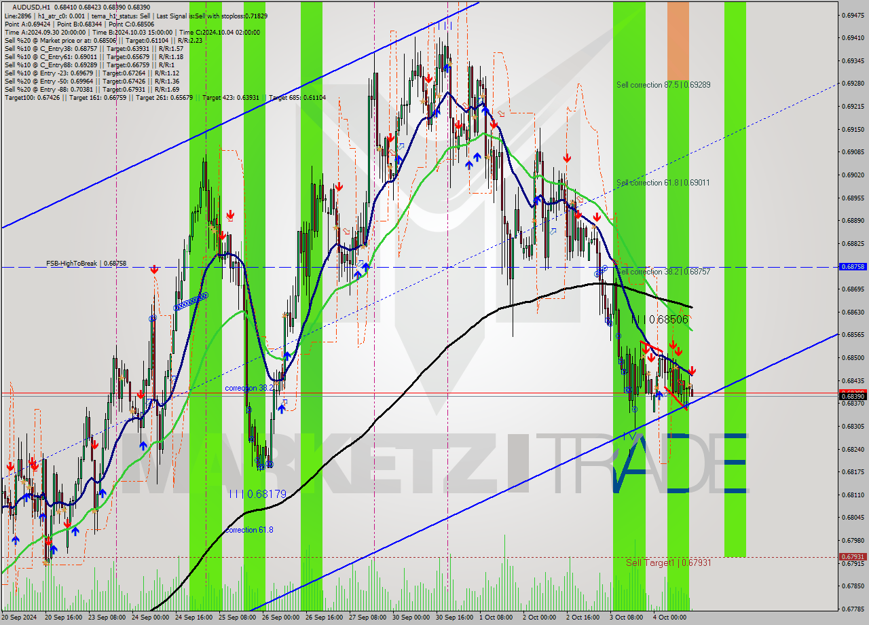This screenshot has height=625, width=869.
Task: Click the red 0.67931 price axis tag
Action: pyautogui.click(x=852, y=556)
